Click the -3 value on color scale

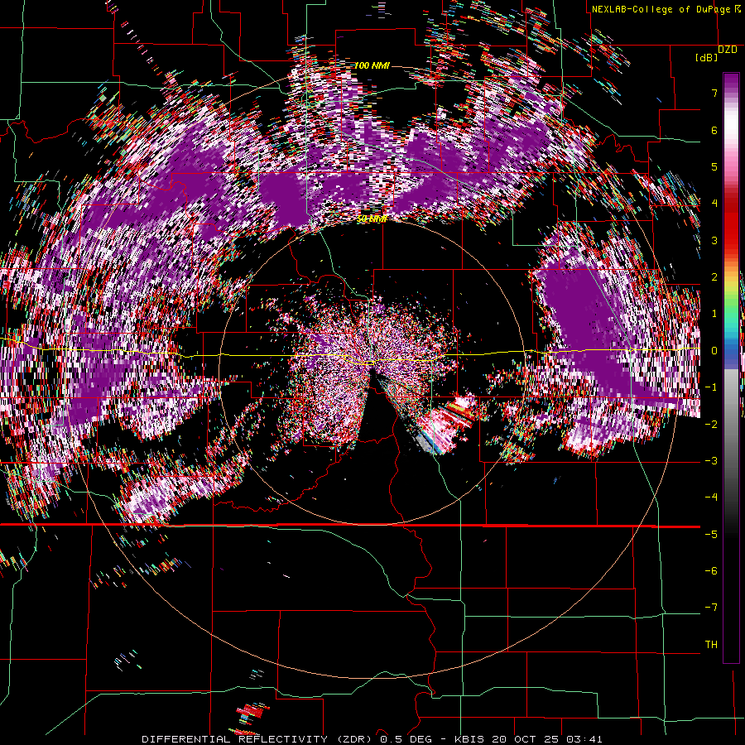711,460
